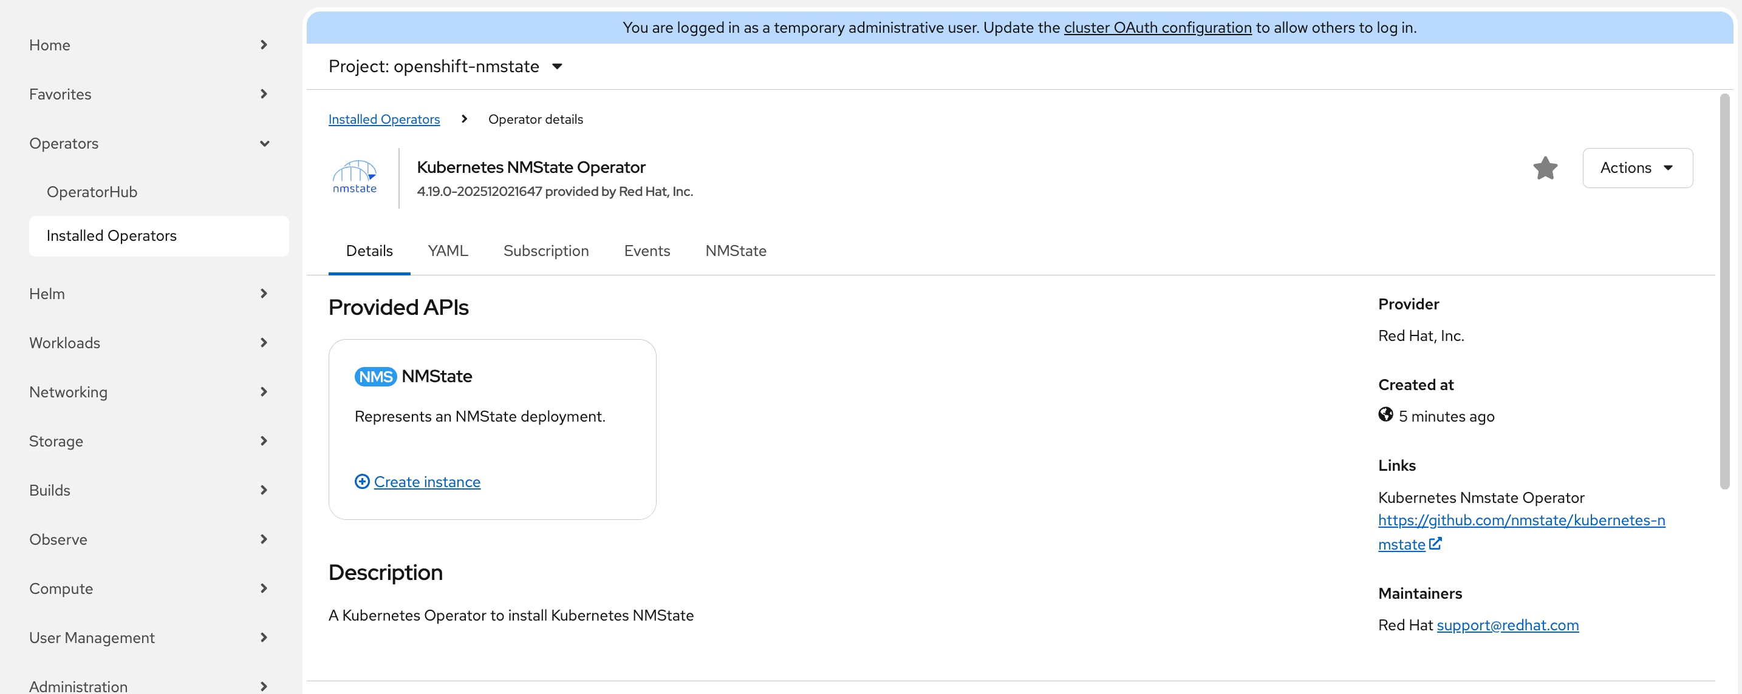
Task: Select Installed Operators in the sidebar
Action: pos(159,235)
